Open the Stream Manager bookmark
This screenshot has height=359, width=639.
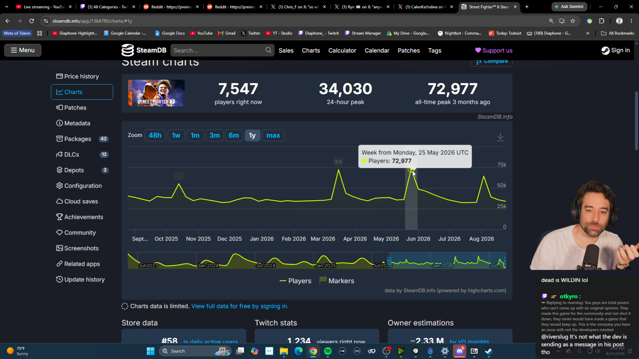click(363, 33)
